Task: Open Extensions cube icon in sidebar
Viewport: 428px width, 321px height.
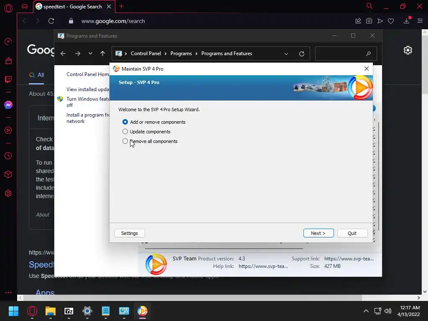Action: pyautogui.click(x=8, y=174)
